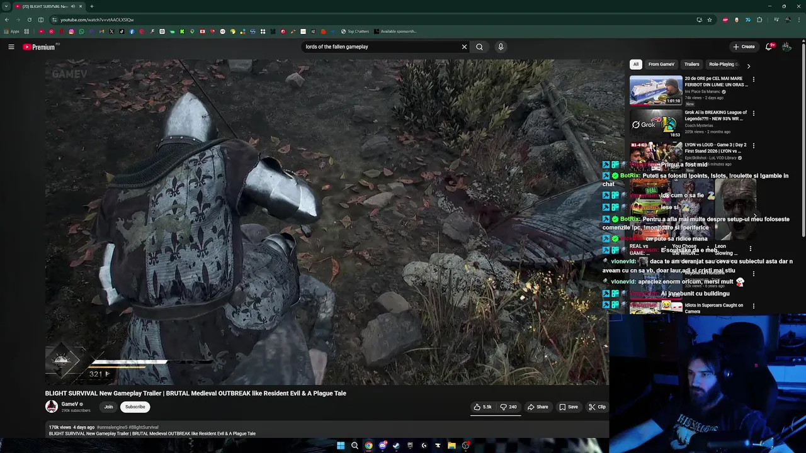Select the All filter chip

636,64
